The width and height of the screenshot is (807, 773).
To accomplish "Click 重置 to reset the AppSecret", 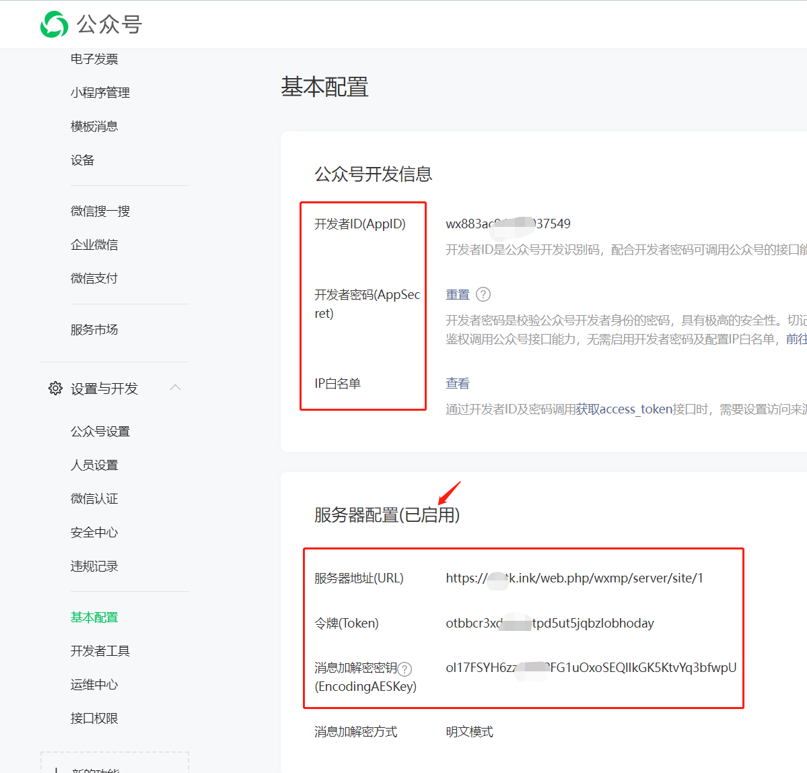I will pyautogui.click(x=458, y=294).
